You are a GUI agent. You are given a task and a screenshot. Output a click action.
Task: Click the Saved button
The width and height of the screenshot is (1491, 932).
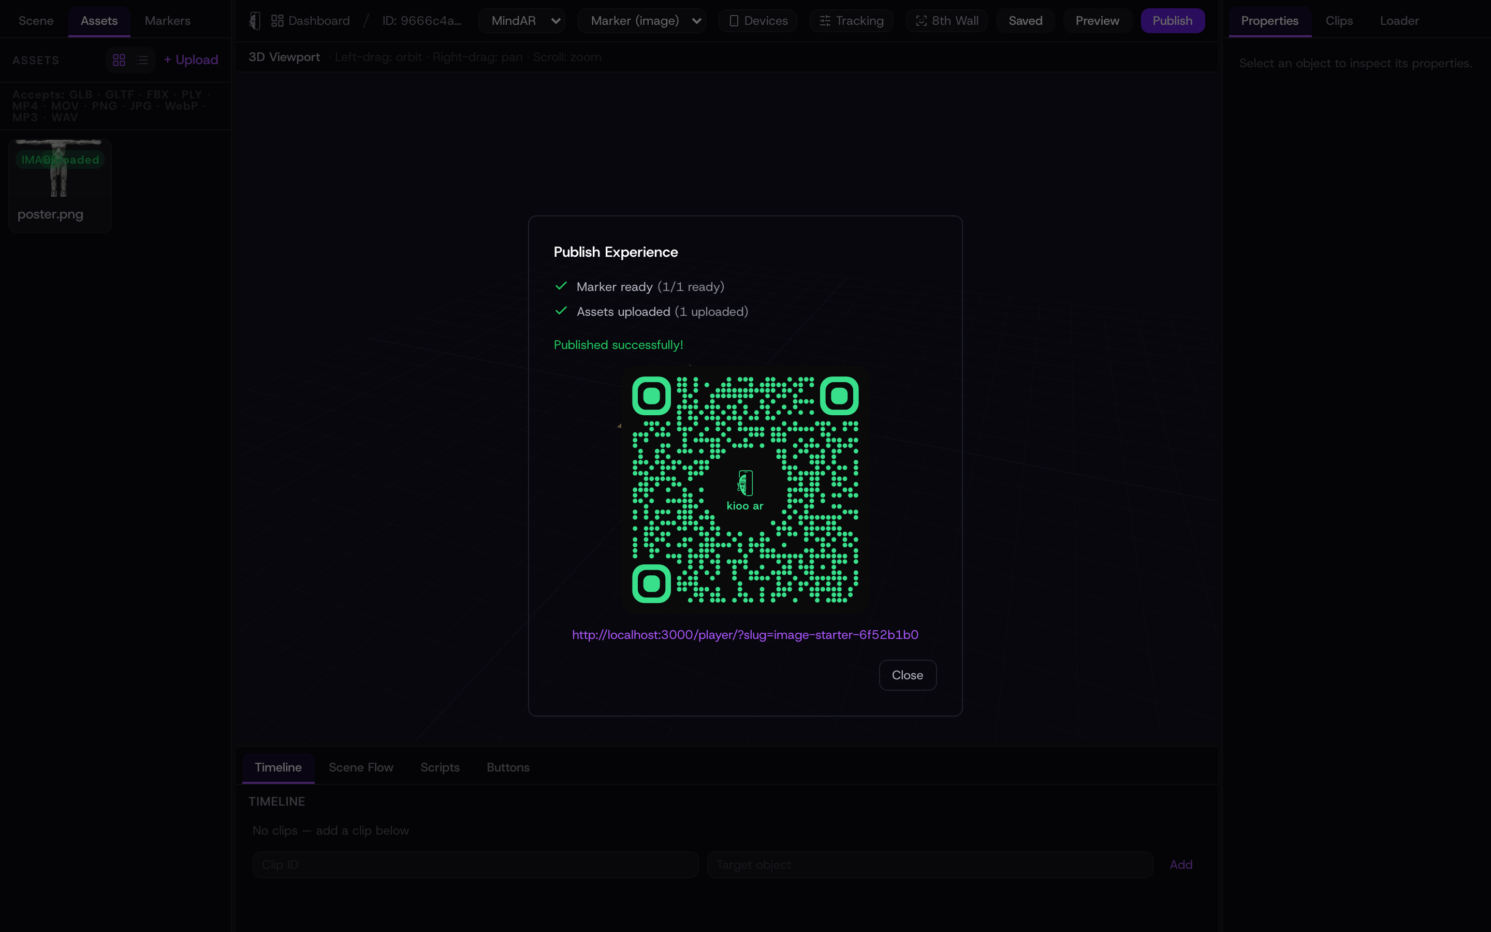point(1026,21)
